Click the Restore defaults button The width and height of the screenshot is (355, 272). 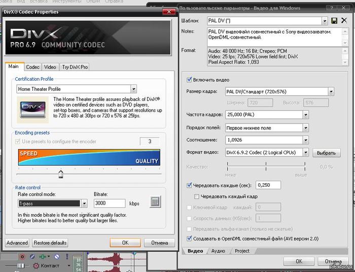click(x=50, y=243)
